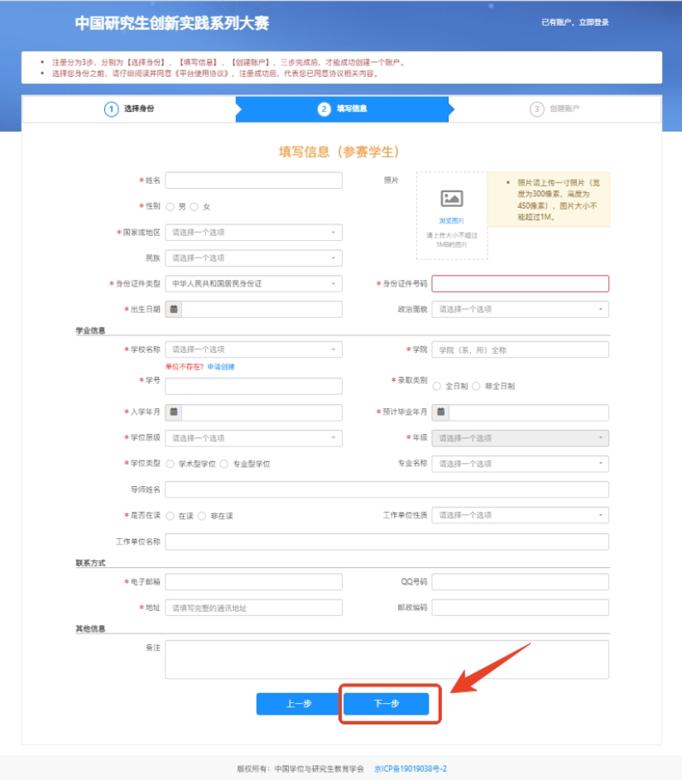This screenshot has width=682, height=780.
Task: Select 女 gender radio button
Action: [x=195, y=207]
